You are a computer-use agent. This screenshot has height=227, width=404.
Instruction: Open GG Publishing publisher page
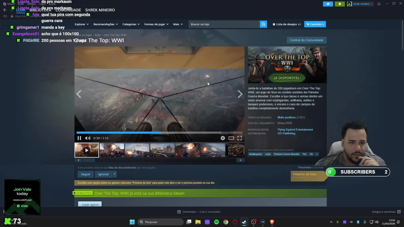286,133
